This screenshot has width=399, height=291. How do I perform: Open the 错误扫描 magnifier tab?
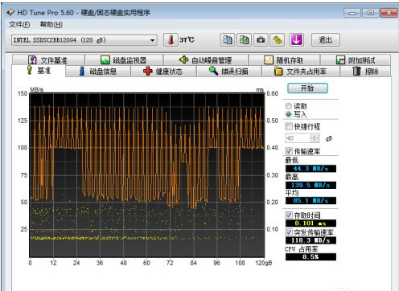pos(228,72)
